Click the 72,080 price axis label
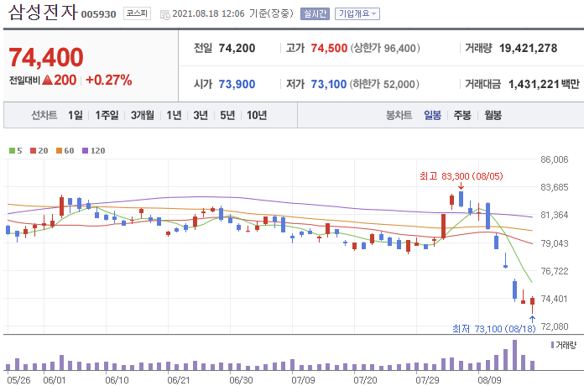Screen dimensions: 584x386 click(x=554, y=326)
